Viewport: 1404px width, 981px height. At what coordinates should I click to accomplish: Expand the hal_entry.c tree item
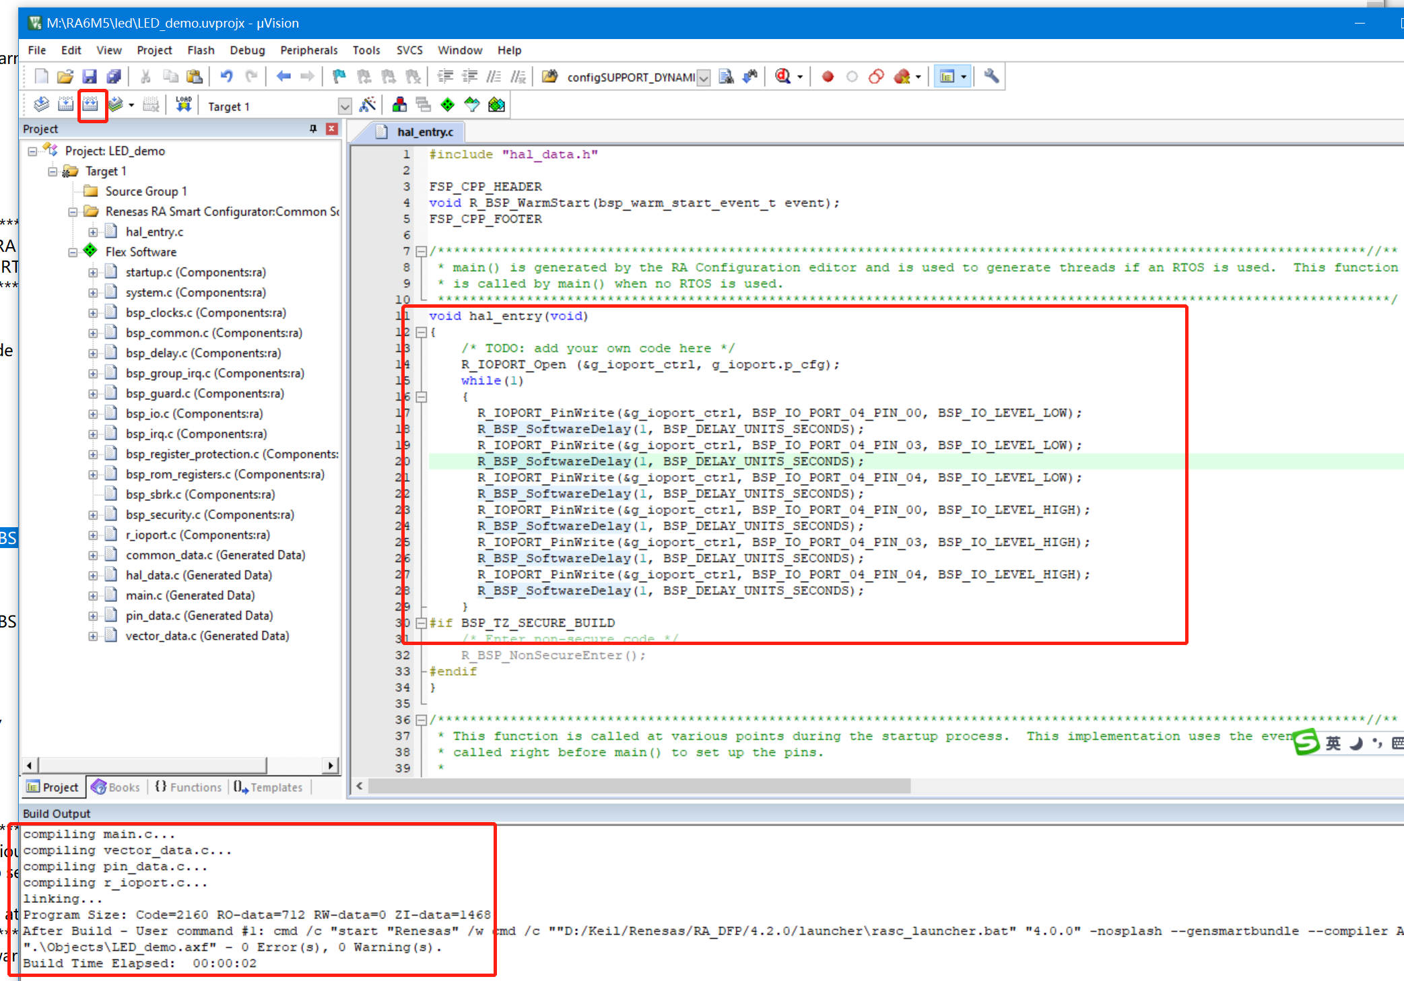point(92,232)
